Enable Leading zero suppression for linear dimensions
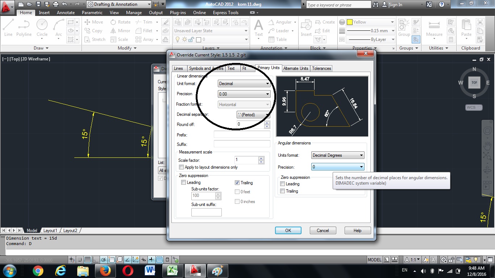The height and width of the screenshot is (278, 495). click(183, 182)
